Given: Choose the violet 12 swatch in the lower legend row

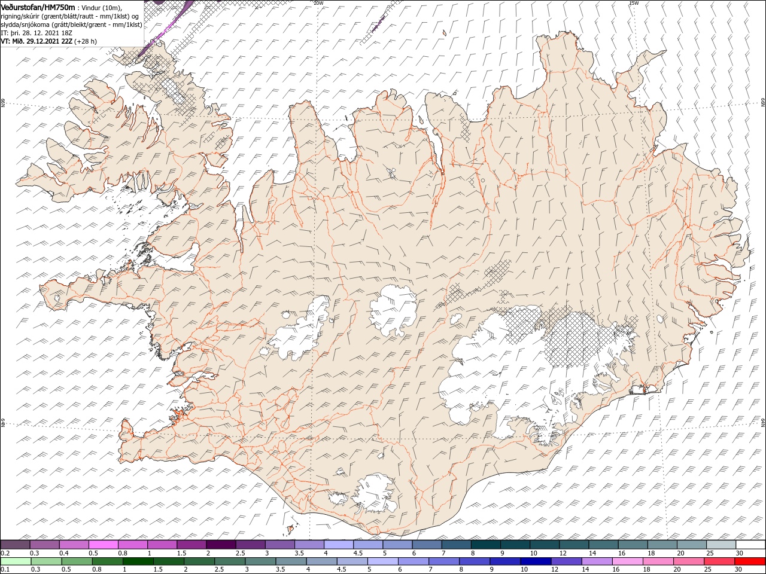Looking at the screenshot, I should 566,561.
